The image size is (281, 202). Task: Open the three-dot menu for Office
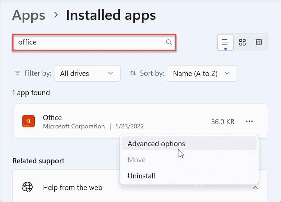point(249,121)
